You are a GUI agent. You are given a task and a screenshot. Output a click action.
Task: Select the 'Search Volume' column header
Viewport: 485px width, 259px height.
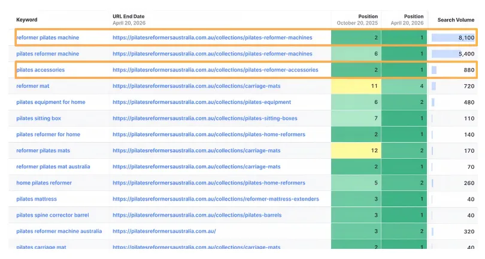[456, 20]
